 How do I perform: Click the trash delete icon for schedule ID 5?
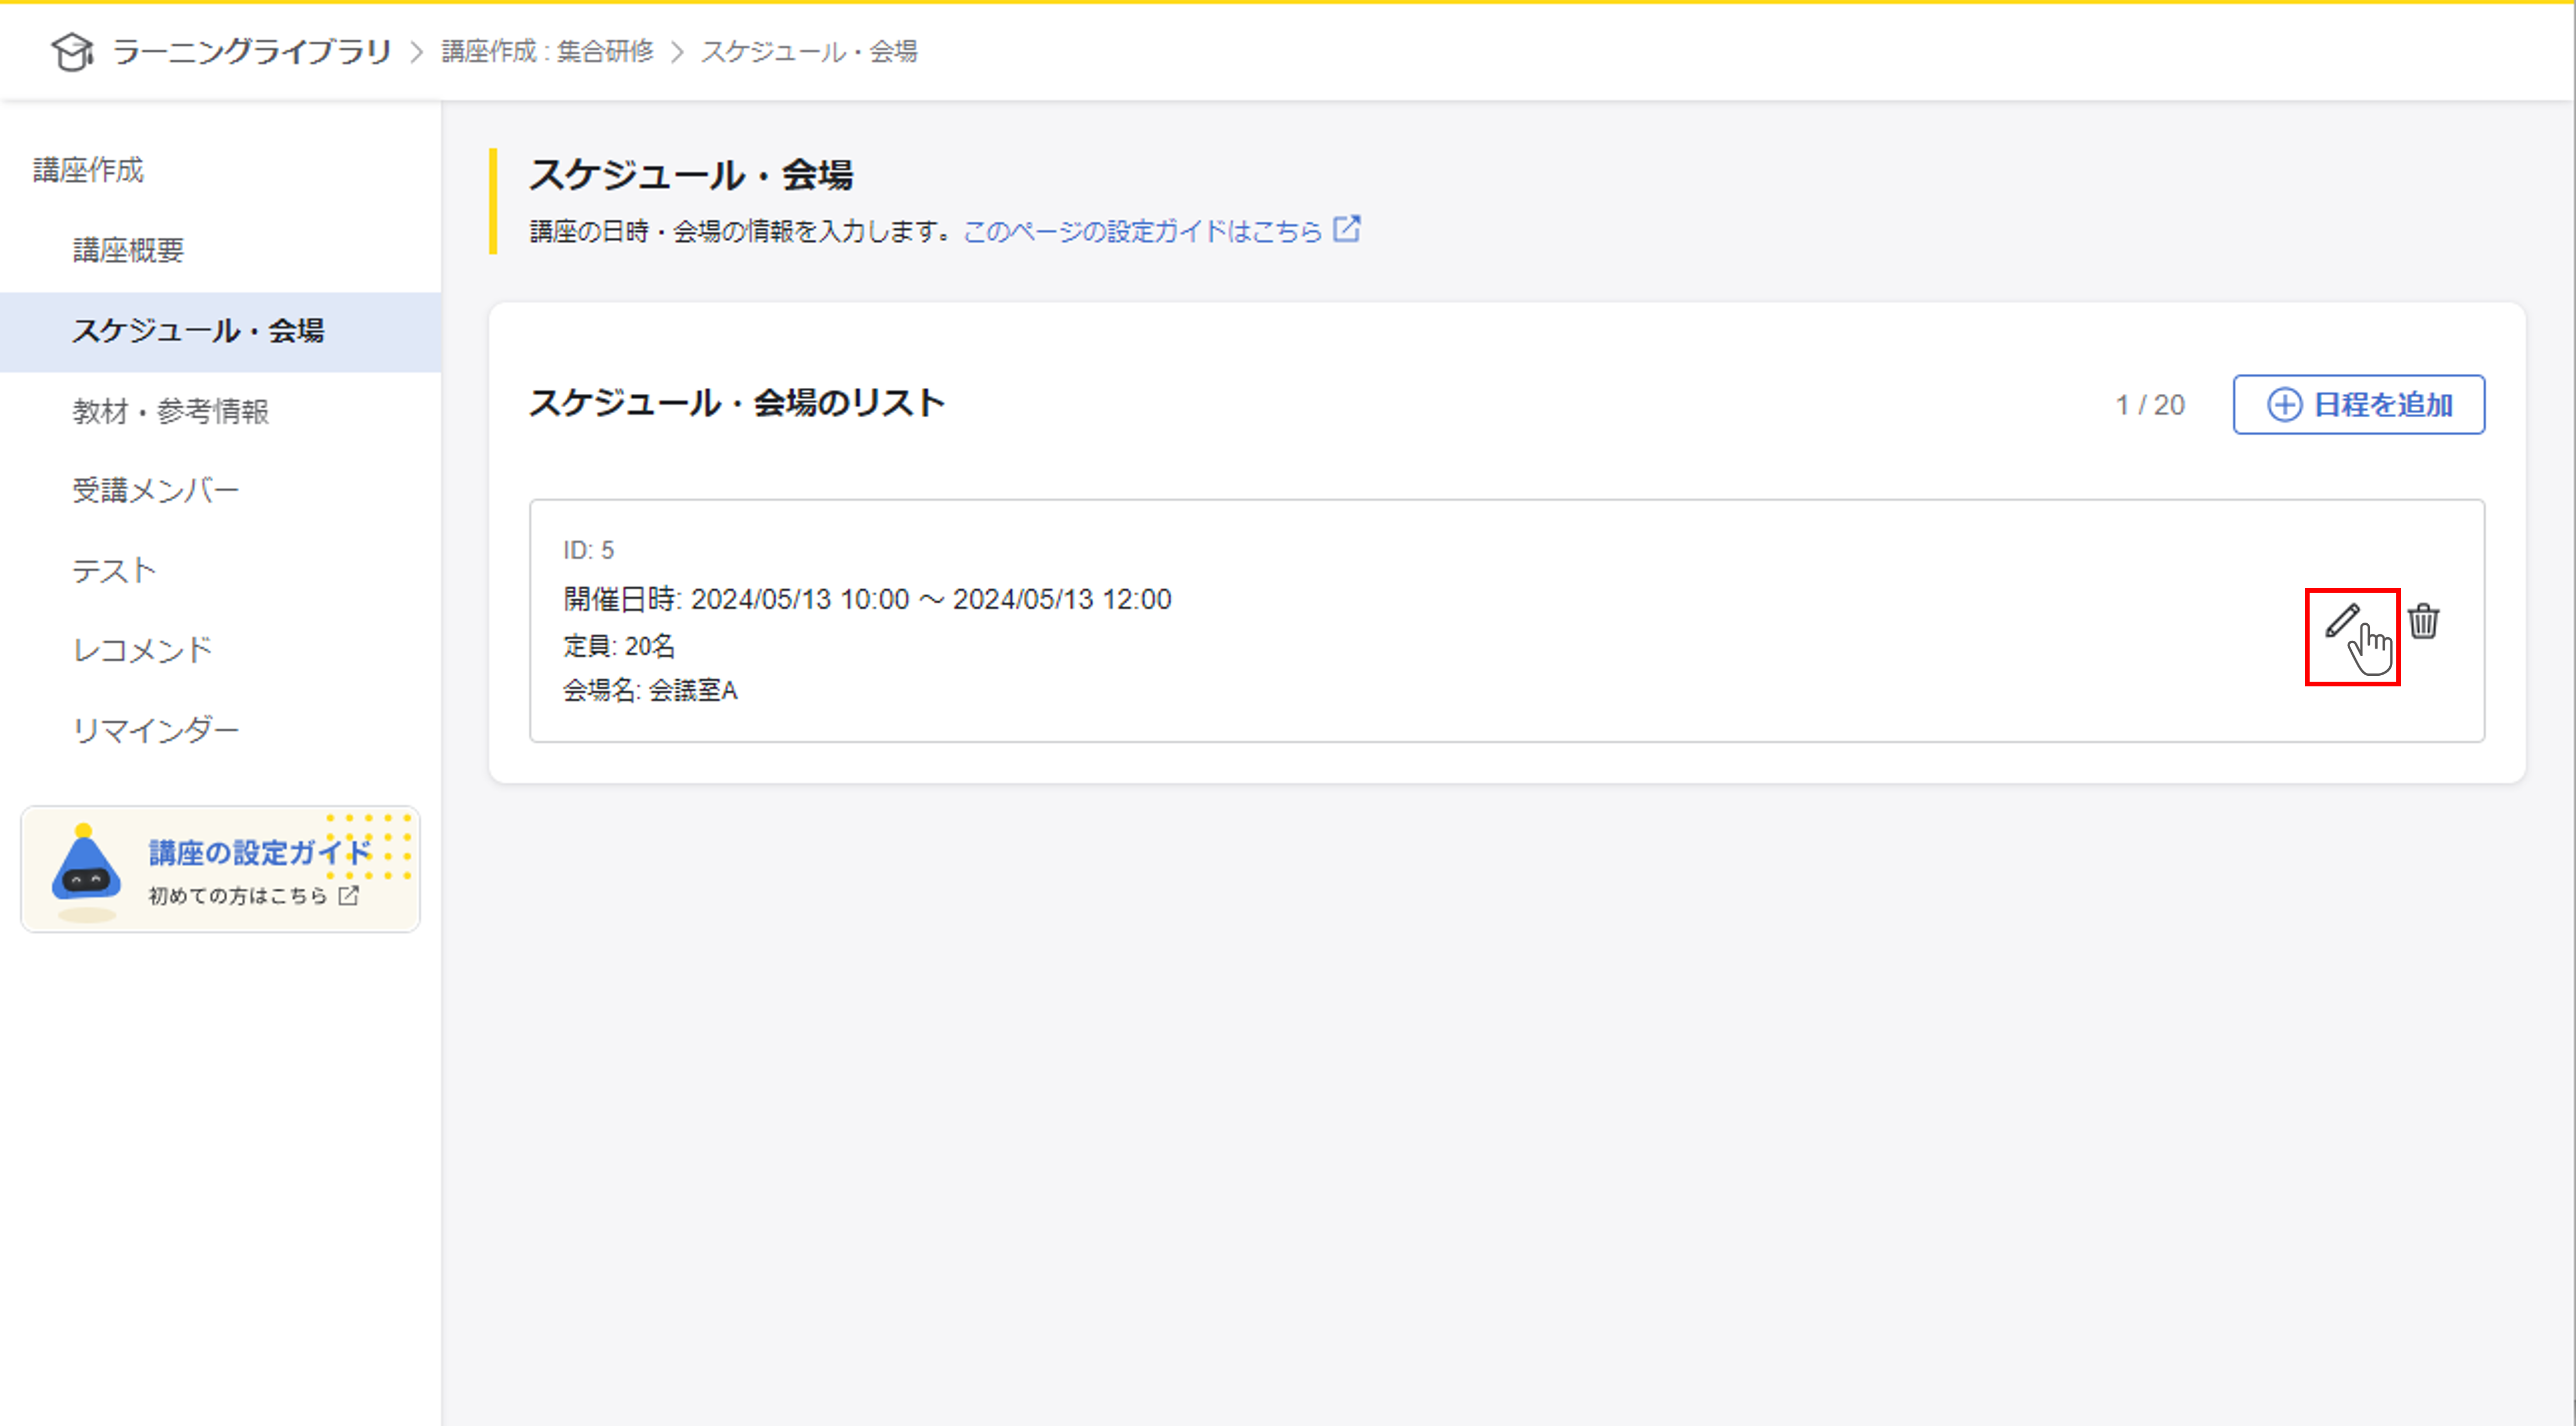tap(2423, 621)
